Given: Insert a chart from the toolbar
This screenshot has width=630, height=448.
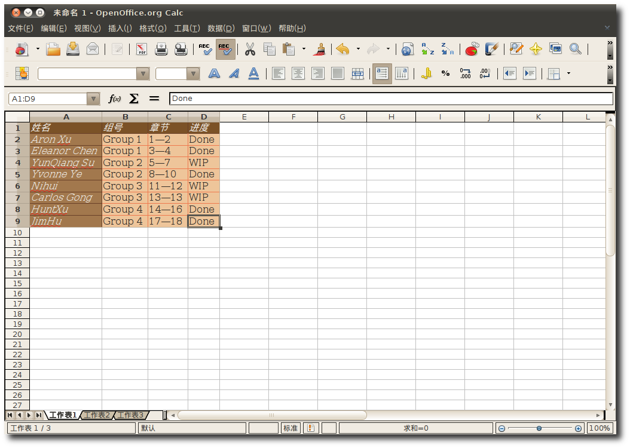Looking at the screenshot, I should tap(472, 49).
